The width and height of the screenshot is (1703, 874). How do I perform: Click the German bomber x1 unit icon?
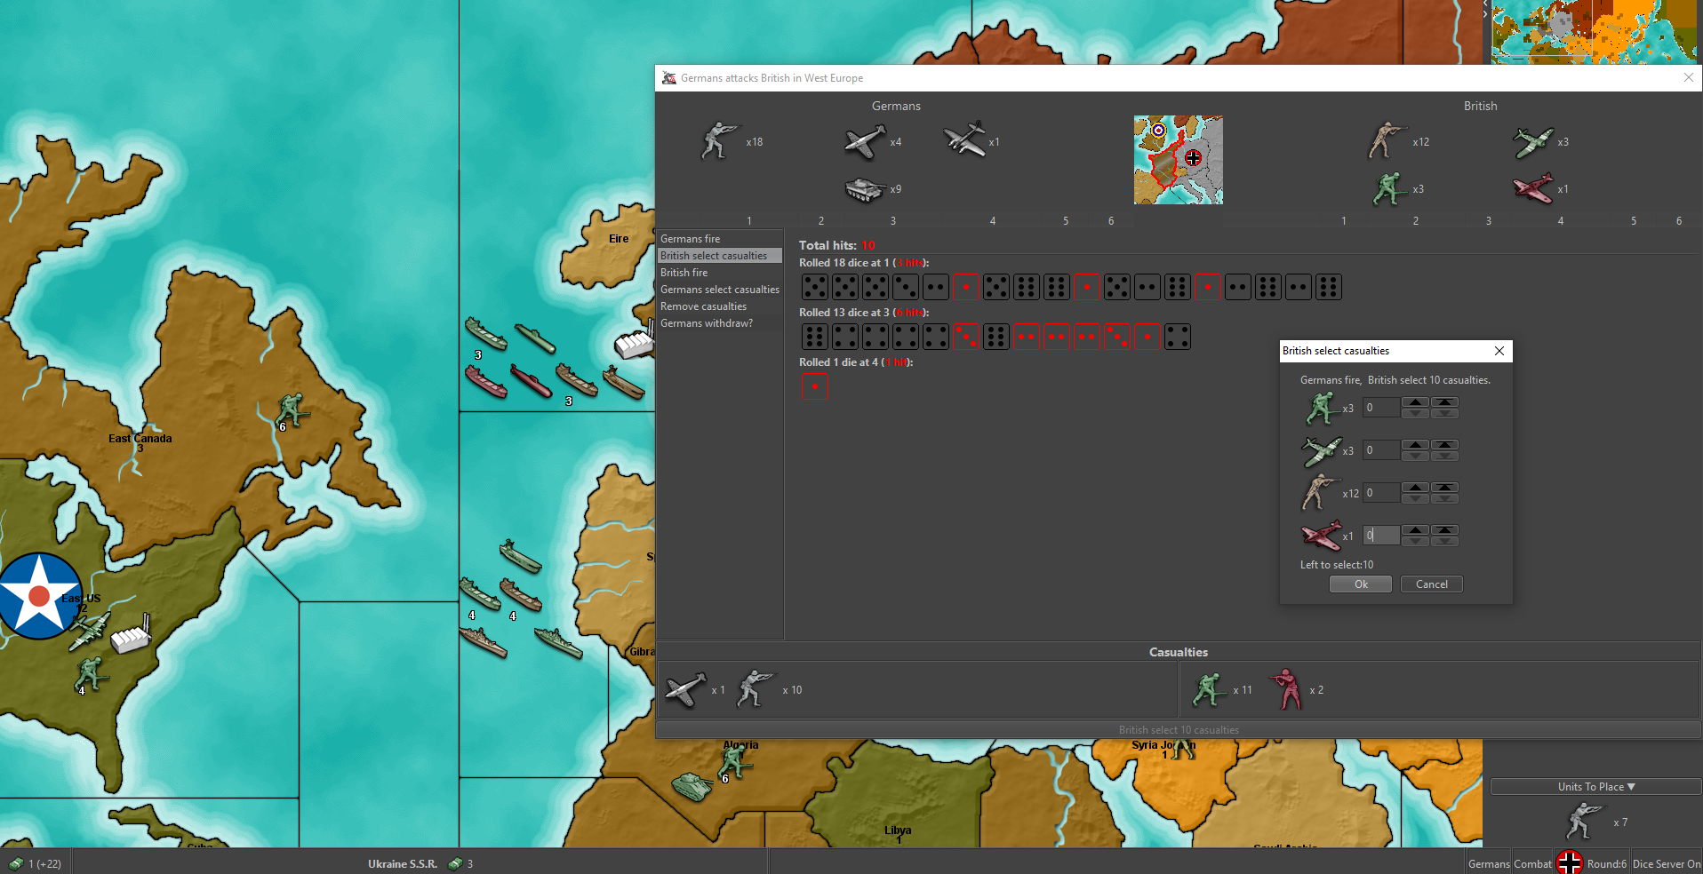click(x=964, y=139)
